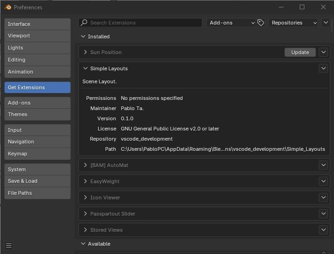
Task: Click the version 0.1.0 value
Action: (x=127, y=118)
